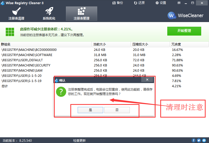Click 当前版本 8.25.540 version text
The image size is (209, 143).
[x=17, y=140]
